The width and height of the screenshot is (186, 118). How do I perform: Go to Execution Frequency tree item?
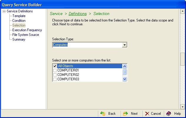[27, 30]
